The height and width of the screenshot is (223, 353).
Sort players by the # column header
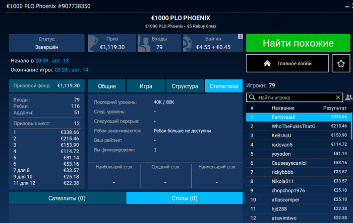click(252, 108)
